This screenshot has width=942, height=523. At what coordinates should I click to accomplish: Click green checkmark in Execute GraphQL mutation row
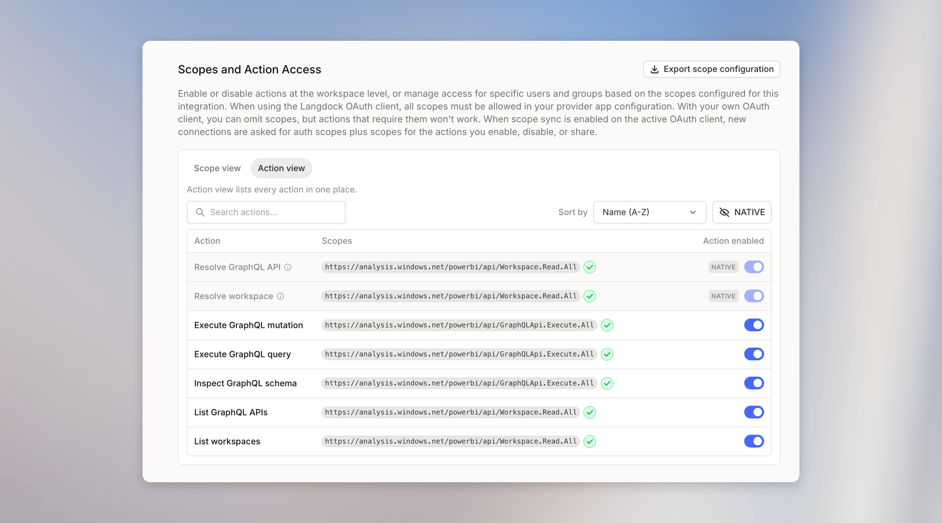[x=607, y=325]
